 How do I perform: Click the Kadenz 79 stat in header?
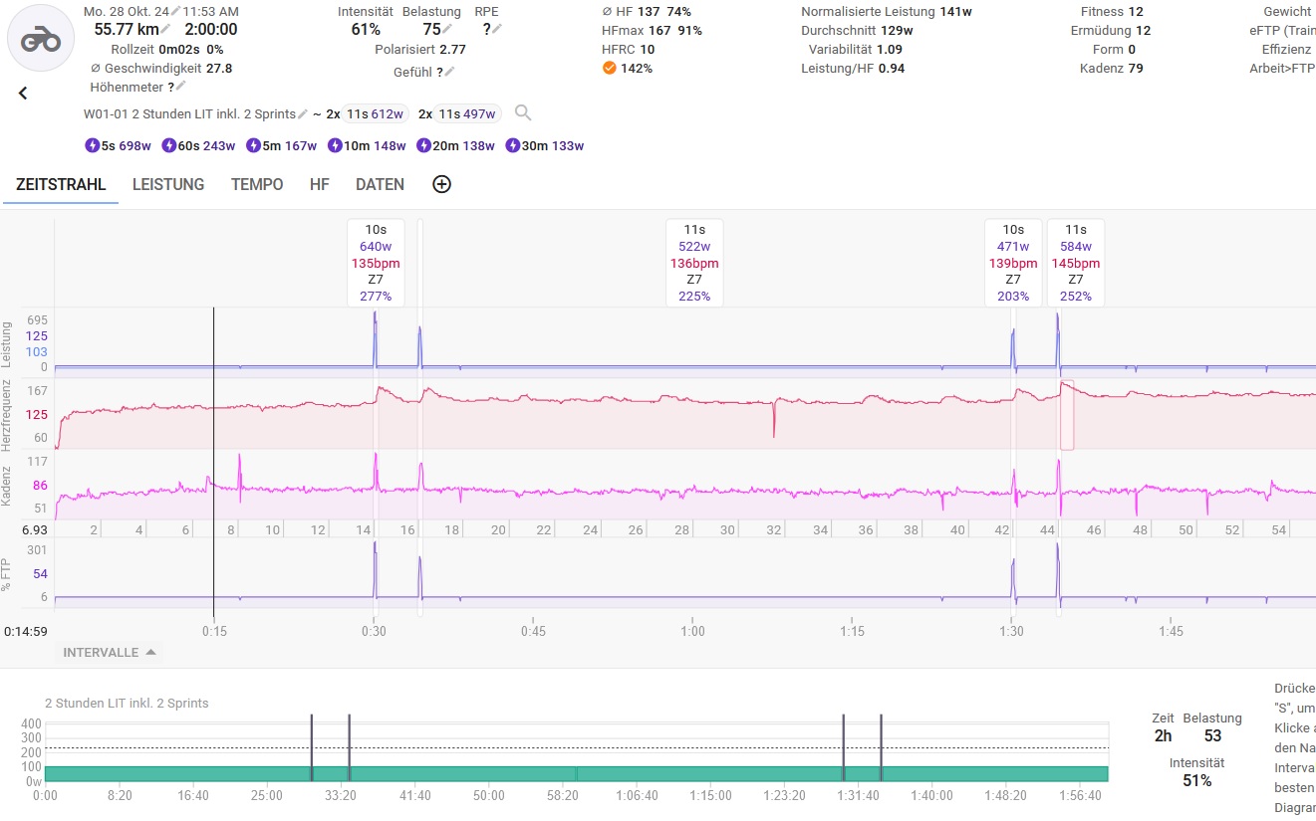tap(1111, 68)
